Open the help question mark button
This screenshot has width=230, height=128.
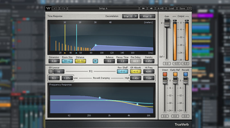click(x=190, y=8)
